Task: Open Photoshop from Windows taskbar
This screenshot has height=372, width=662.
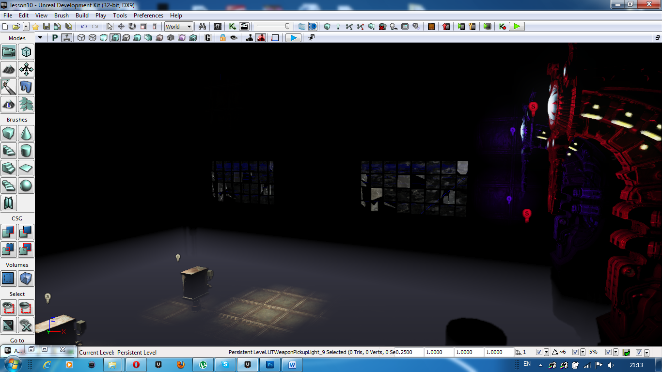Action: click(270, 364)
